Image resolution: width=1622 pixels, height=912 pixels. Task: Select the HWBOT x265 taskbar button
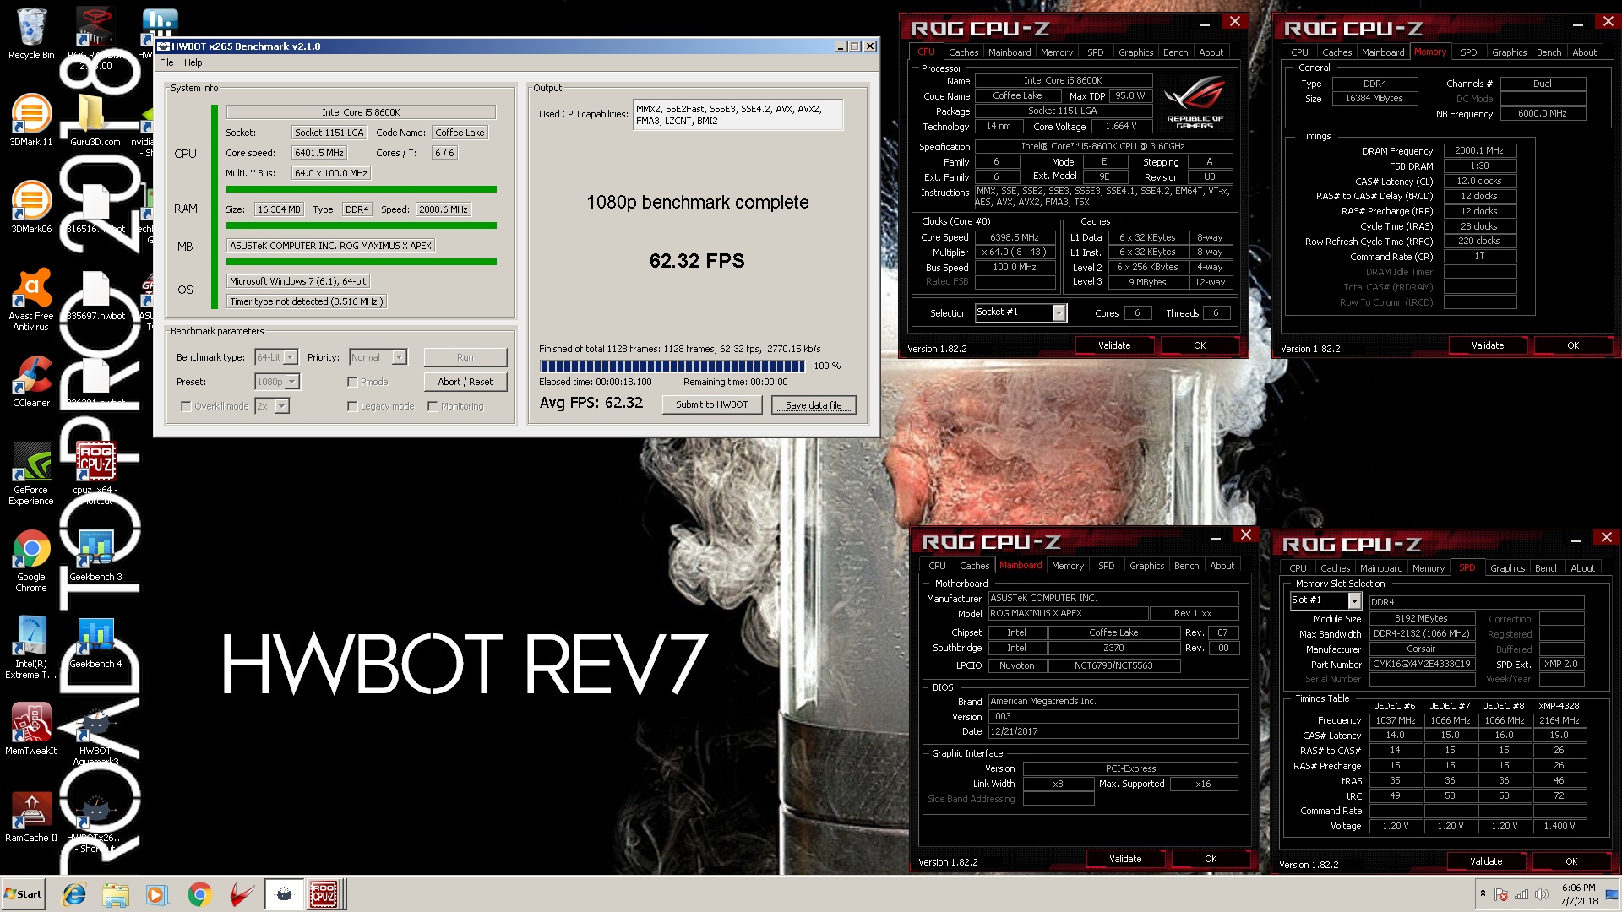pos(285,894)
